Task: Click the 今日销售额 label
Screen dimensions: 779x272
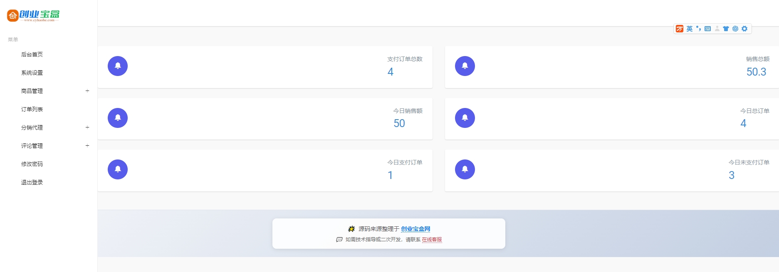Action: point(408,111)
